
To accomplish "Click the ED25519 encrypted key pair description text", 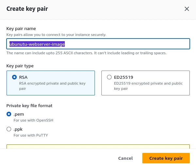I will point(148,86).
